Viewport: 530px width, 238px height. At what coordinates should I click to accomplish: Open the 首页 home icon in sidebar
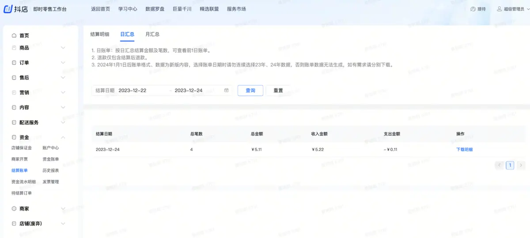[14, 35]
